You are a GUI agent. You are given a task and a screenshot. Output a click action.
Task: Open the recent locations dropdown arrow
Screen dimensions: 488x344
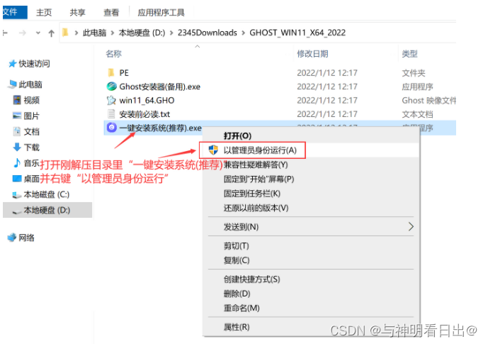38,33
